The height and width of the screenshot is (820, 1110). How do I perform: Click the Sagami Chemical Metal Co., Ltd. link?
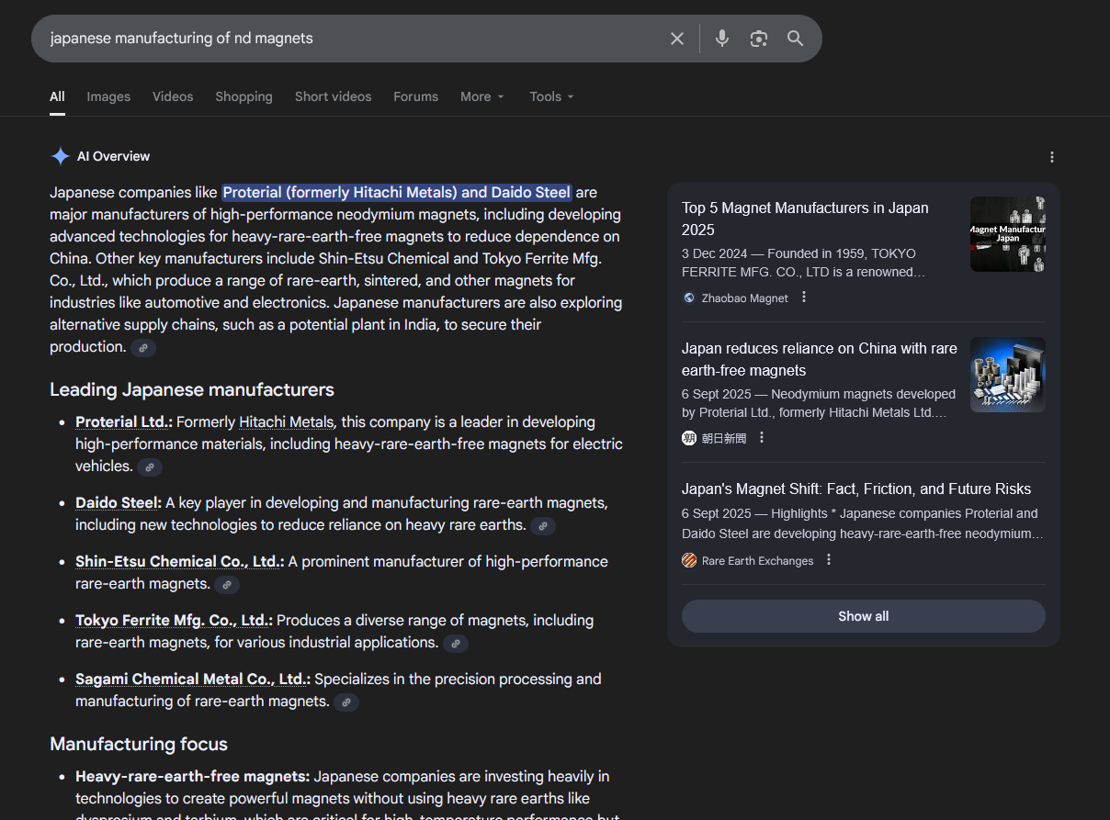point(193,679)
